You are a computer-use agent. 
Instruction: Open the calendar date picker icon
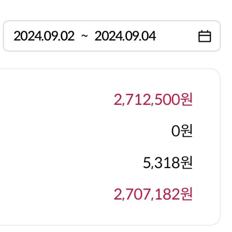point(205,36)
